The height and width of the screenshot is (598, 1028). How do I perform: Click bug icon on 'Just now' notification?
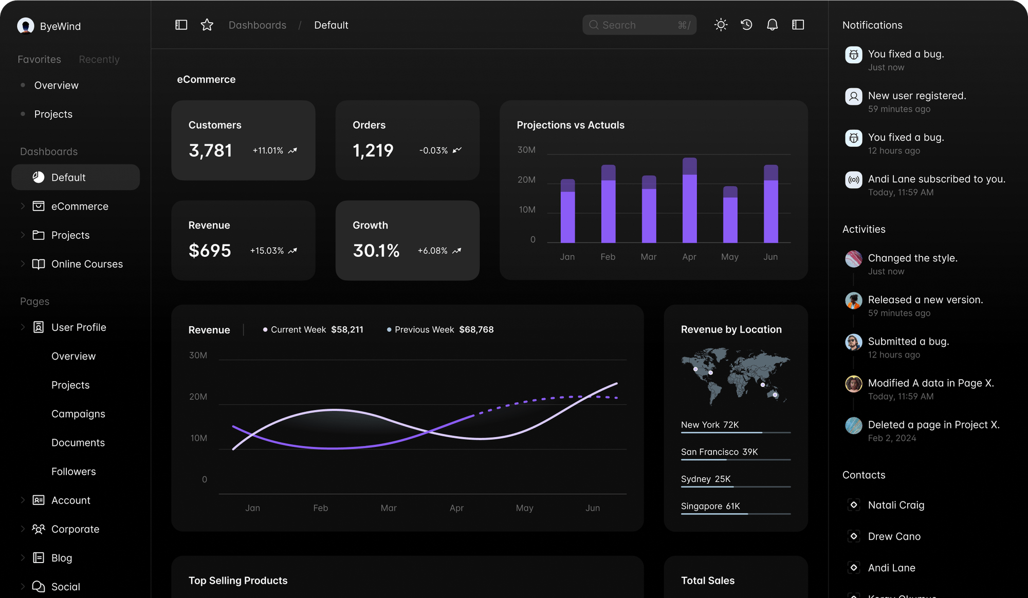pyautogui.click(x=854, y=54)
